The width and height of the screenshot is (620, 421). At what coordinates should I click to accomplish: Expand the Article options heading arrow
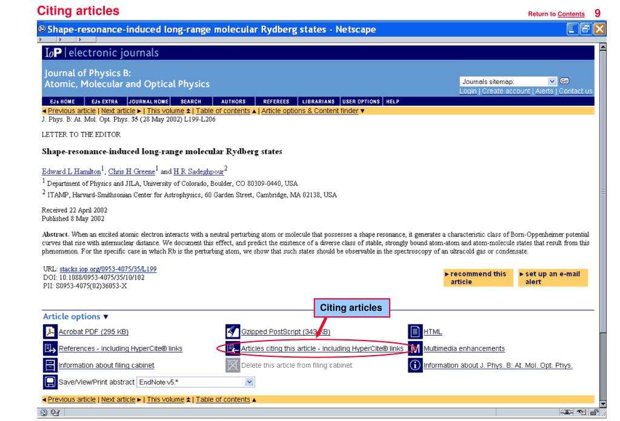click(105, 317)
